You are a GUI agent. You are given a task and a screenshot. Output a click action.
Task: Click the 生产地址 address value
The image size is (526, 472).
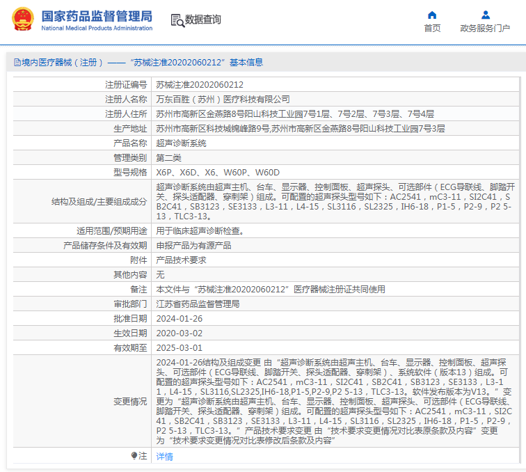[x=301, y=129]
